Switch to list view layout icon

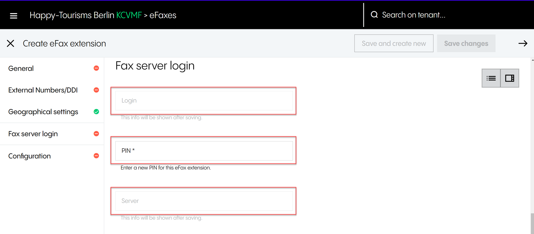coord(491,78)
